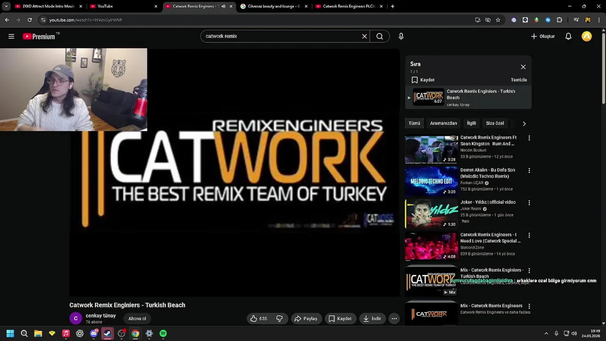Open Spotify from taskbar

tap(163, 333)
